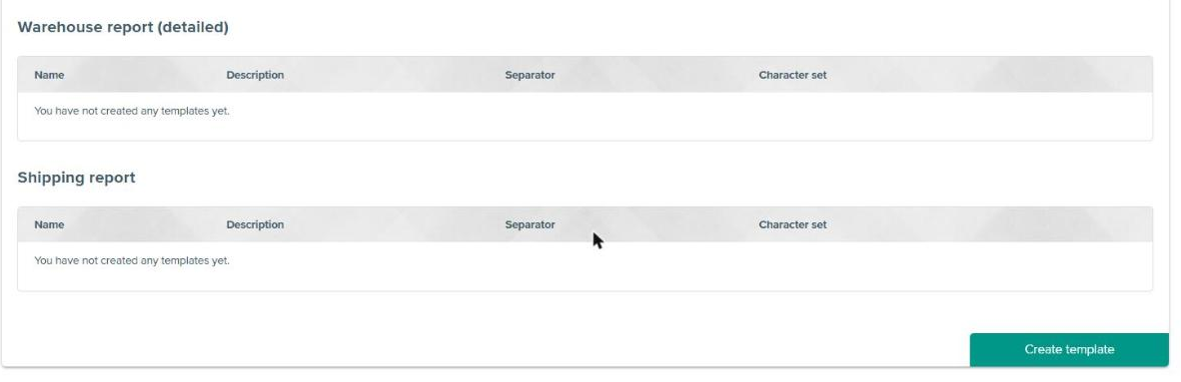Click the empty-templates message under Warehouse report
Viewport: 1181px width, 382px height.
(132, 112)
